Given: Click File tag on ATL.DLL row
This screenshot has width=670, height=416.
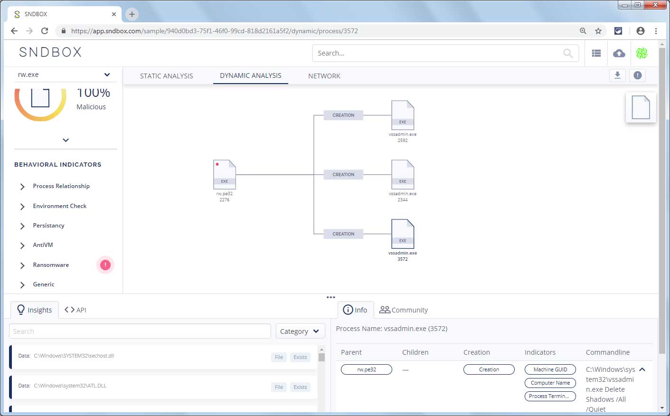Looking at the screenshot, I should (279, 387).
